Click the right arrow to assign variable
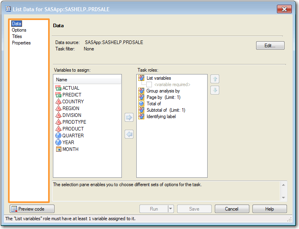 pyautogui.click(x=129, y=118)
